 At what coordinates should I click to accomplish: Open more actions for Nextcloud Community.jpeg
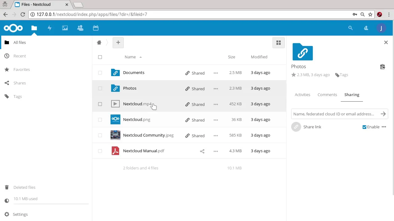(216, 136)
